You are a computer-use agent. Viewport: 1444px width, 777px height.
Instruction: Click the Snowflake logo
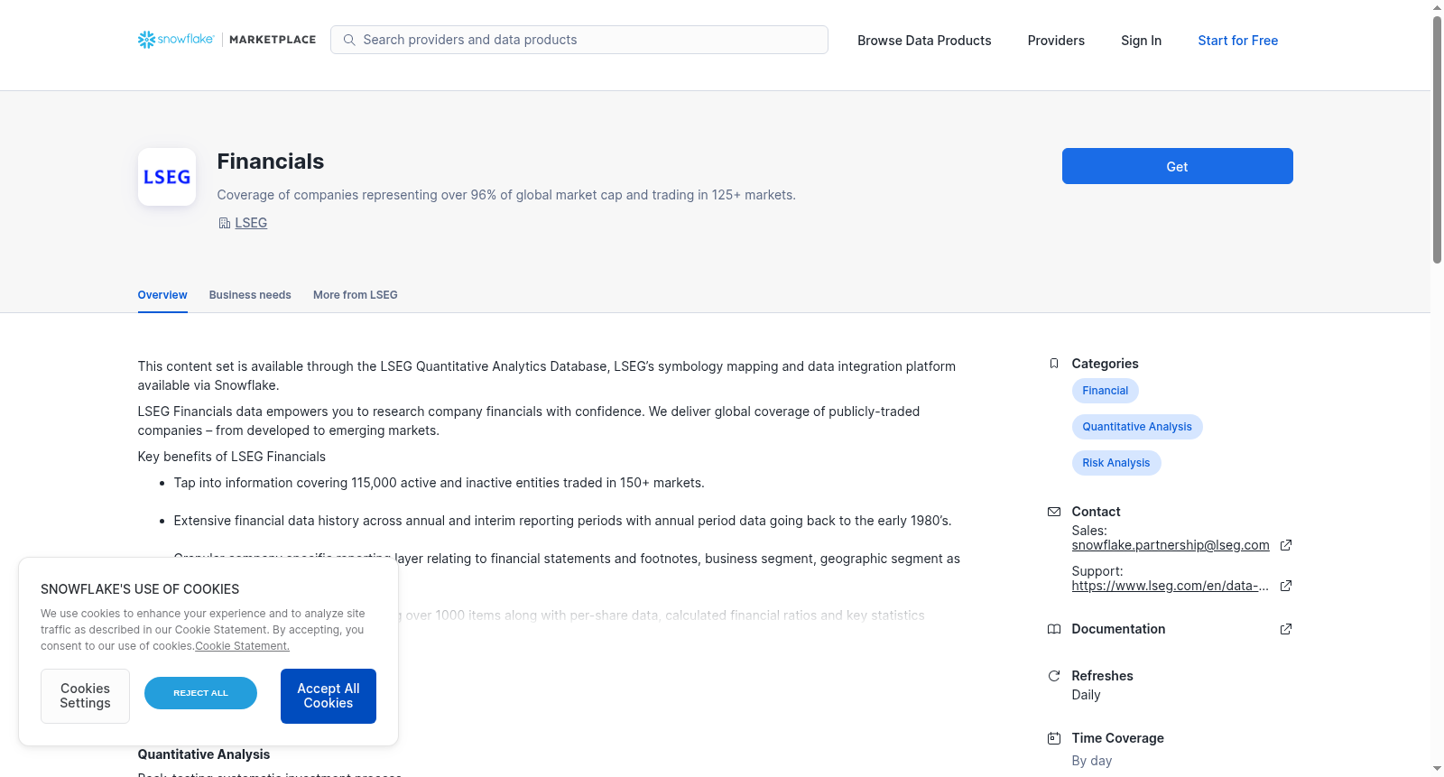(176, 40)
